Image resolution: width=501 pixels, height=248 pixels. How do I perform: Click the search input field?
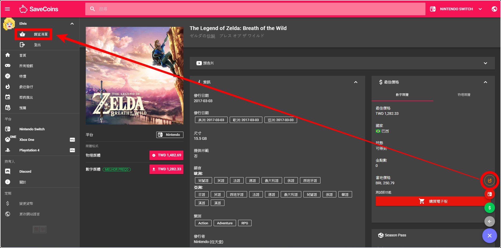[x=255, y=9]
